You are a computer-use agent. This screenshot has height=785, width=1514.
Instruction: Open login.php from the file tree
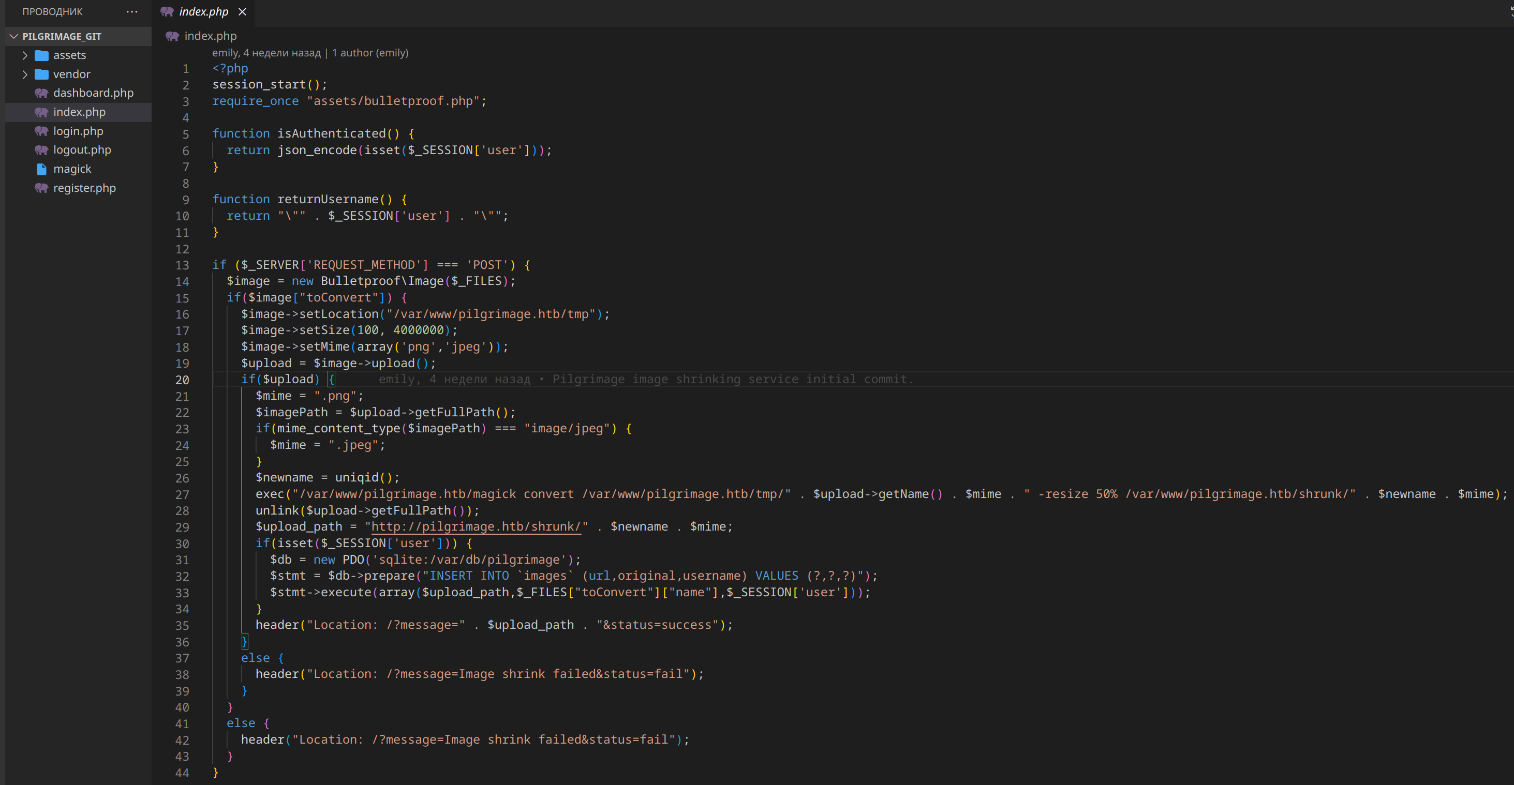(x=78, y=131)
